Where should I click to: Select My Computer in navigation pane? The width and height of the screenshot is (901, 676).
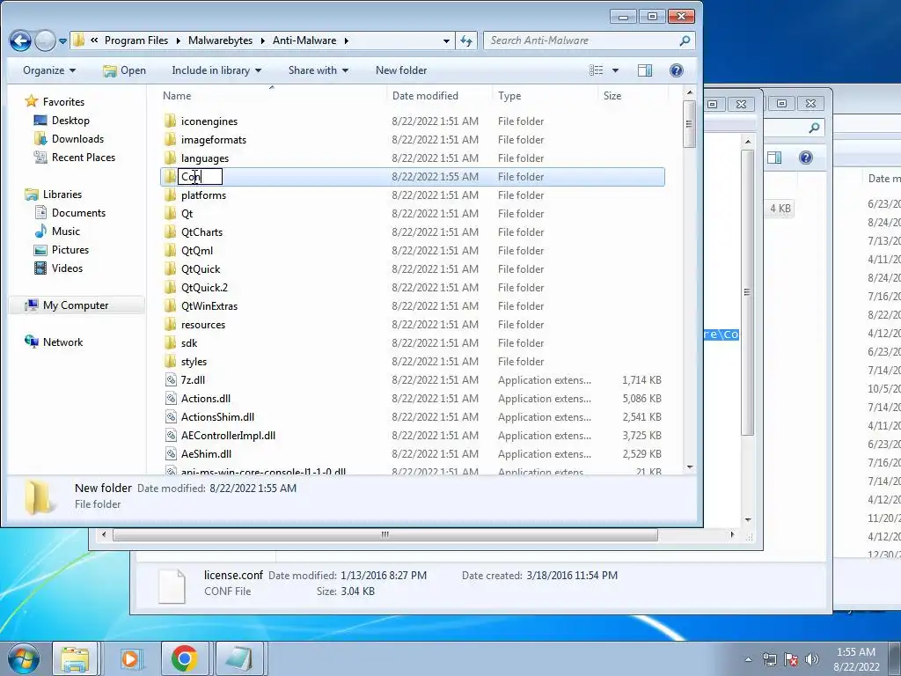coord(76,305)
